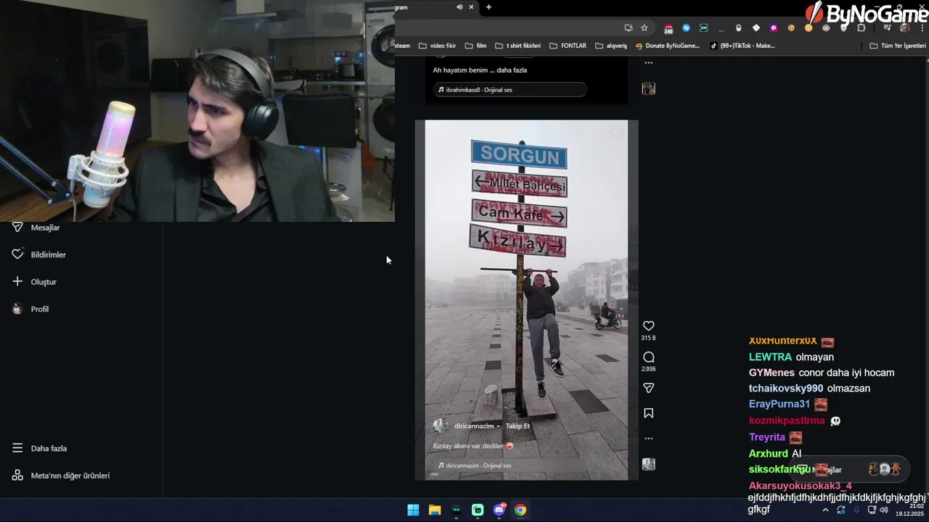The height and width of the screenshot is (522, 929).
Task: Bookmark this page with star icon
Action: tap(644, 28)
